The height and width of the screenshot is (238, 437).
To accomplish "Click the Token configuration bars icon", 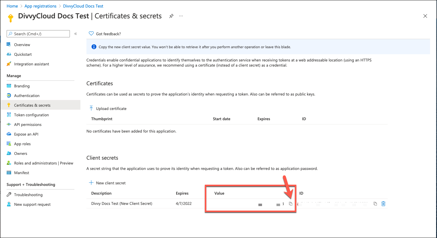I will pos(9,115).
